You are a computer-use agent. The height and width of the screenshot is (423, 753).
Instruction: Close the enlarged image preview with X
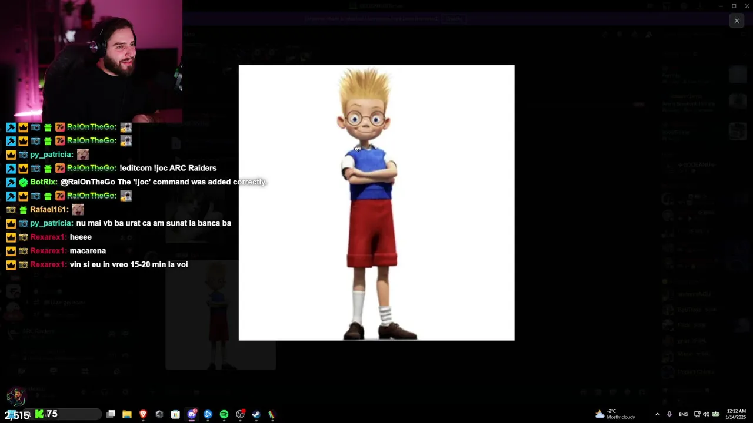[x=737, y=21]
